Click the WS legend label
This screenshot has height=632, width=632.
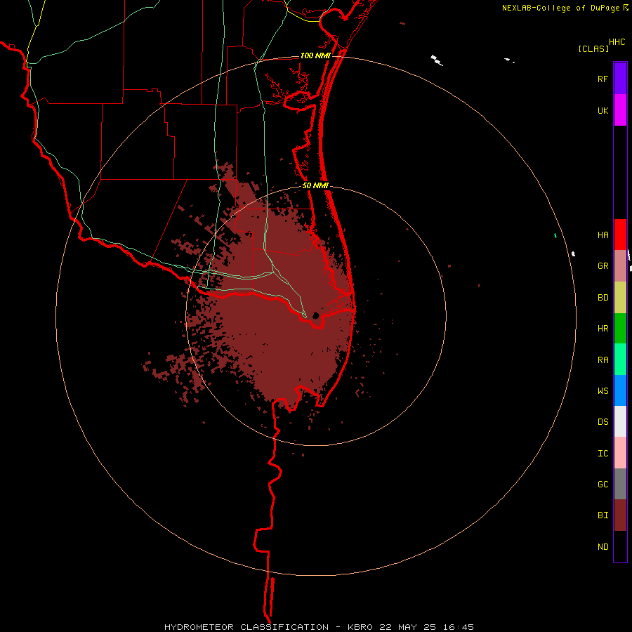pos(603,391)
